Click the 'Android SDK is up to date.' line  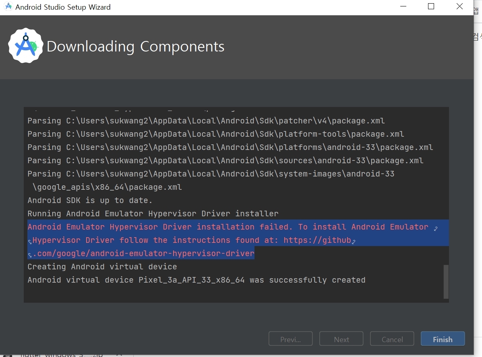tap(90, 201)
